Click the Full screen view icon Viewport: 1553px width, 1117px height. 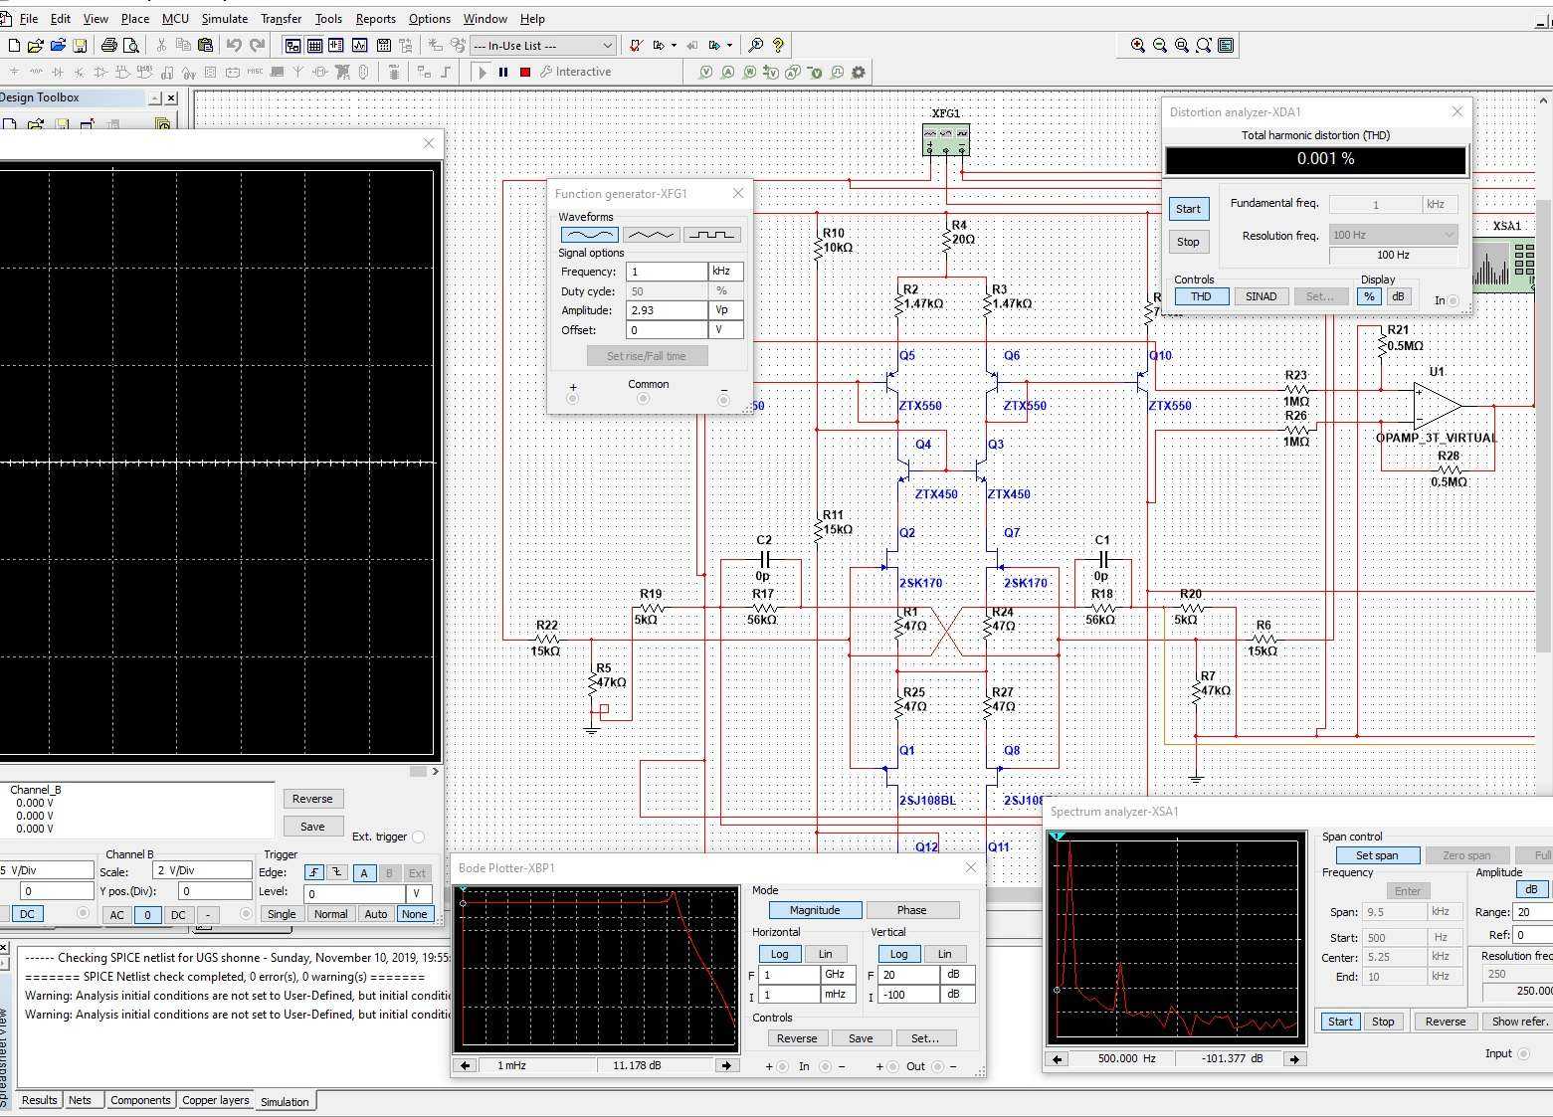1226,46
